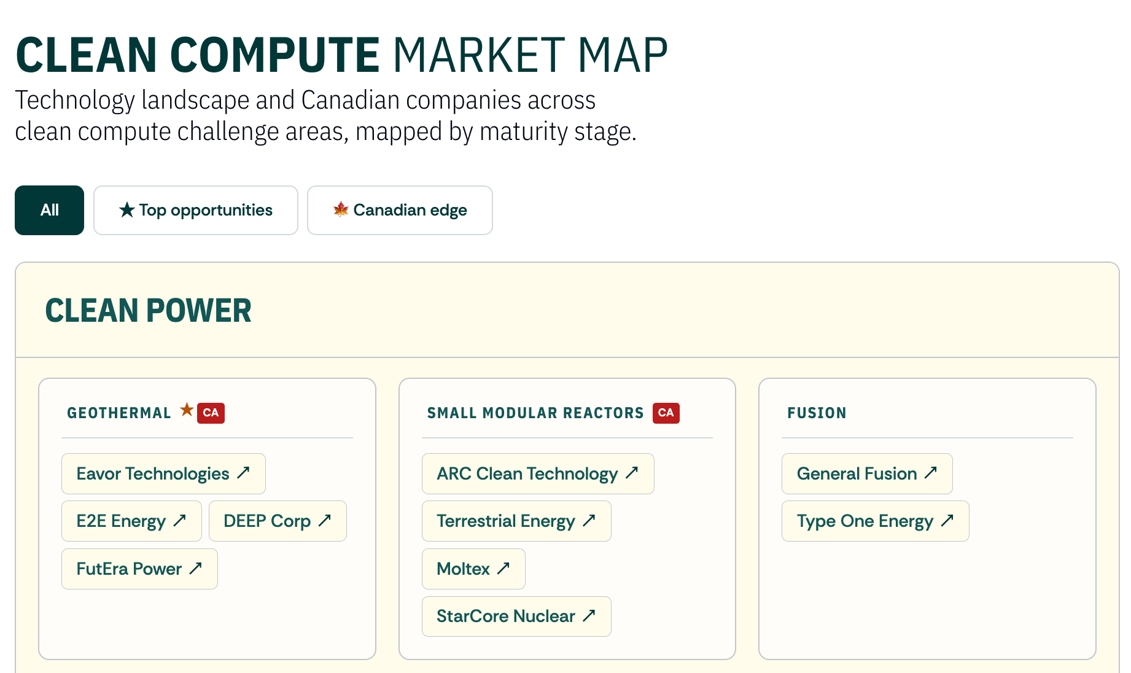Click the external arrow icon on Type One Energy
The height and width of the screenshot is (673, 1131).
click(947, 520)
